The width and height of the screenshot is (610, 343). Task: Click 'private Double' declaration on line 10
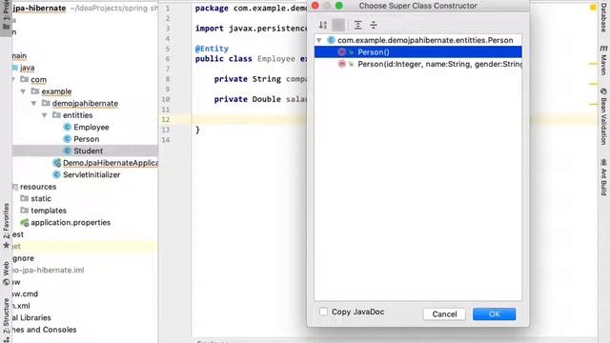(248, 99)
